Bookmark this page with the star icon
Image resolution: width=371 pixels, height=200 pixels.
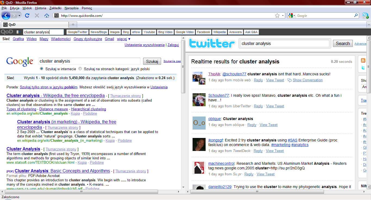(x=277, y=16)
